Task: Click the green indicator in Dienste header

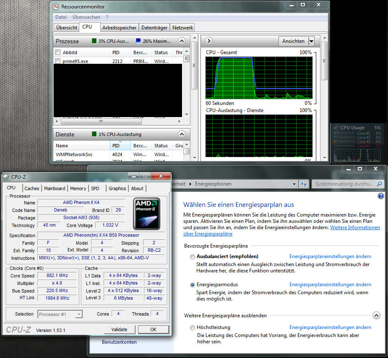Action: [94, 134]
